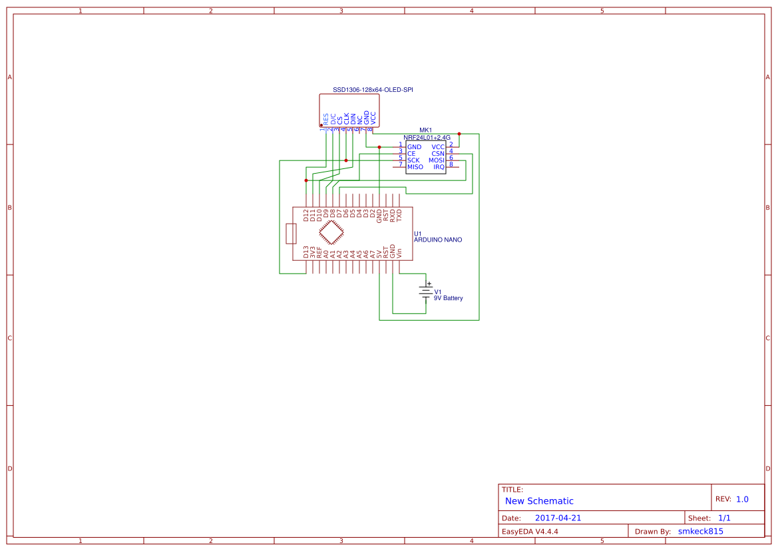Select the D12 pin label on the Arduino Nano
Viewport: 778px width, 551px height.
coord(306,214)
